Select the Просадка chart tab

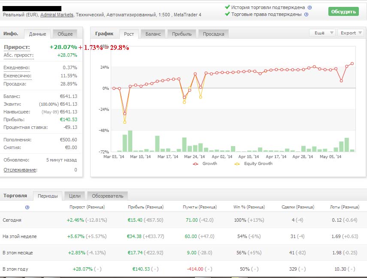click(x=213, y=34)
